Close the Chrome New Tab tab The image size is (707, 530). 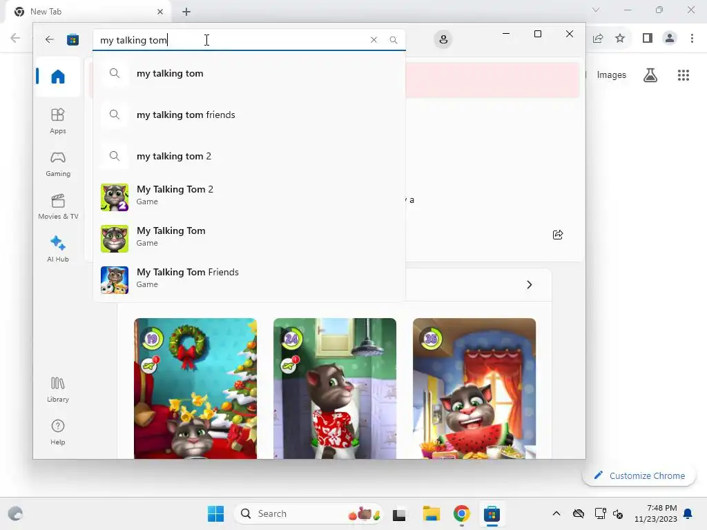pyautogui.click(x=160, y=12)
